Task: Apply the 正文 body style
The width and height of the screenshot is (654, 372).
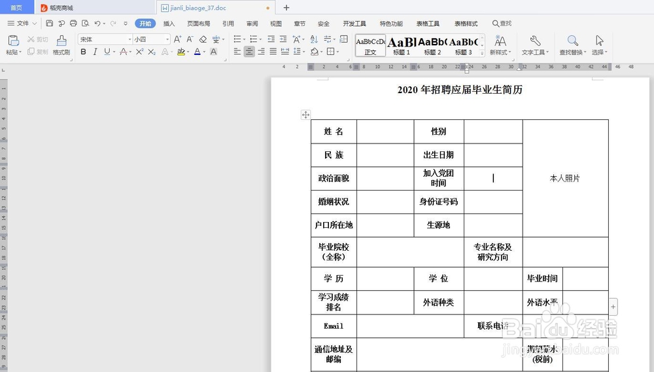Action: point(370,45)
